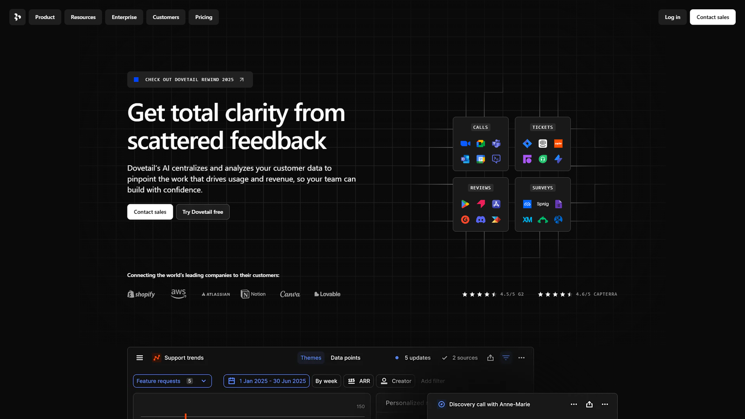Click the Sprig logo under Surveys
Screen dimensions: 745x419
(x=543, y=204)
